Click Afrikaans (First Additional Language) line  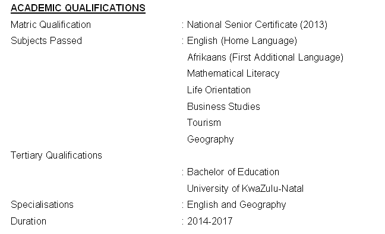click(265, 58)
